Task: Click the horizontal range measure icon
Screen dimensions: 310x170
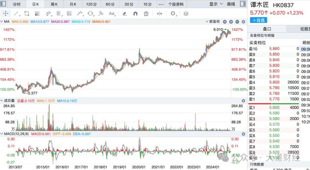Action: 160,14
